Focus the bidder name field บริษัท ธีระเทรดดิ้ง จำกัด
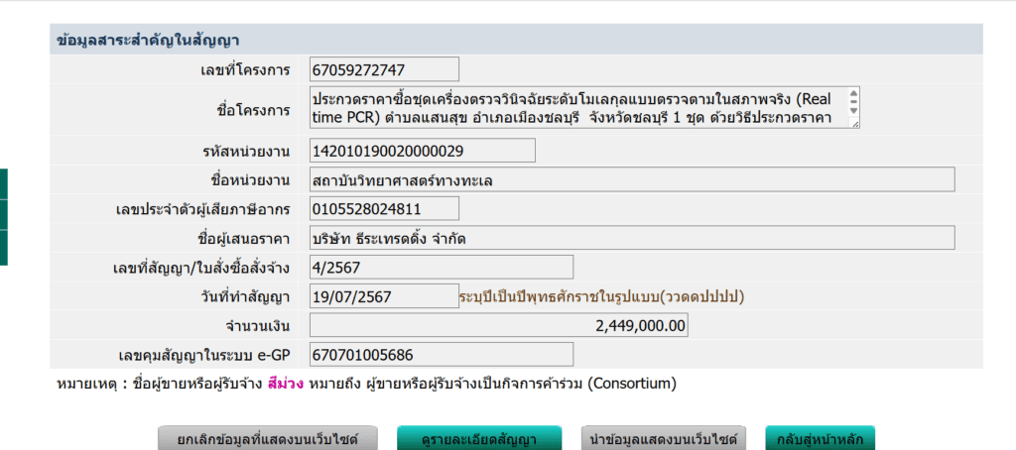Image resolution: width=1016 pixels, height=450 pixels. pyautogui.click(x=631, y=238)
